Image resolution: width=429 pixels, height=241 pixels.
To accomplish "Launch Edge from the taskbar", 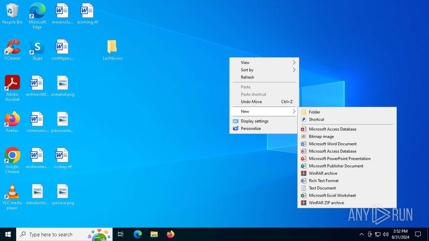I will (138, 234).
